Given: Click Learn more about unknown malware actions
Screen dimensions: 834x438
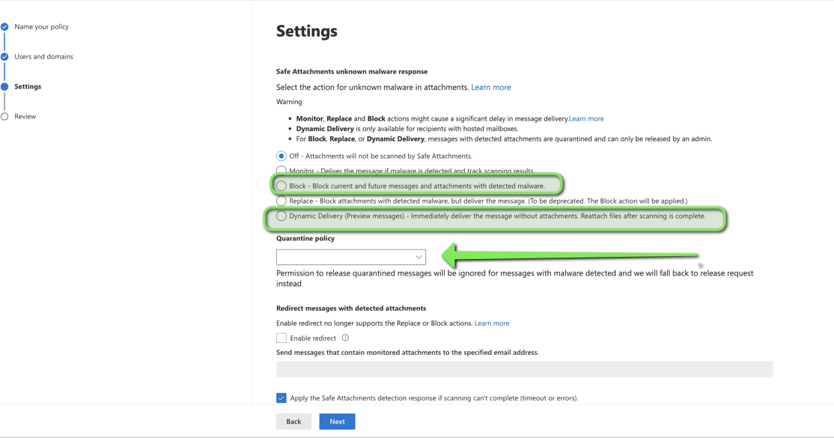Looking at the screenshot, I should point(490,87).
